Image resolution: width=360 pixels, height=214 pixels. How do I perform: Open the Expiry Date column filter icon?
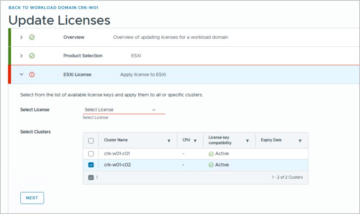[300, 141]
